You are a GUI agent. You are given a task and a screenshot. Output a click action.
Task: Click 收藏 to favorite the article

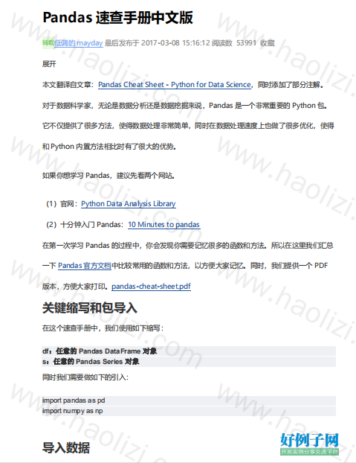click(x=268, y=43)
